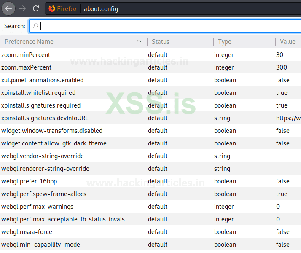Toggle sort direction via the column caret arrow
Screen dimensions: 301x253
pos(139,41)
